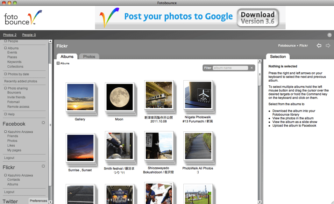The height and width of the screenshot is (204, 334).
Task: Open Fotomail in the sidebar
Action: pos(13,102)
